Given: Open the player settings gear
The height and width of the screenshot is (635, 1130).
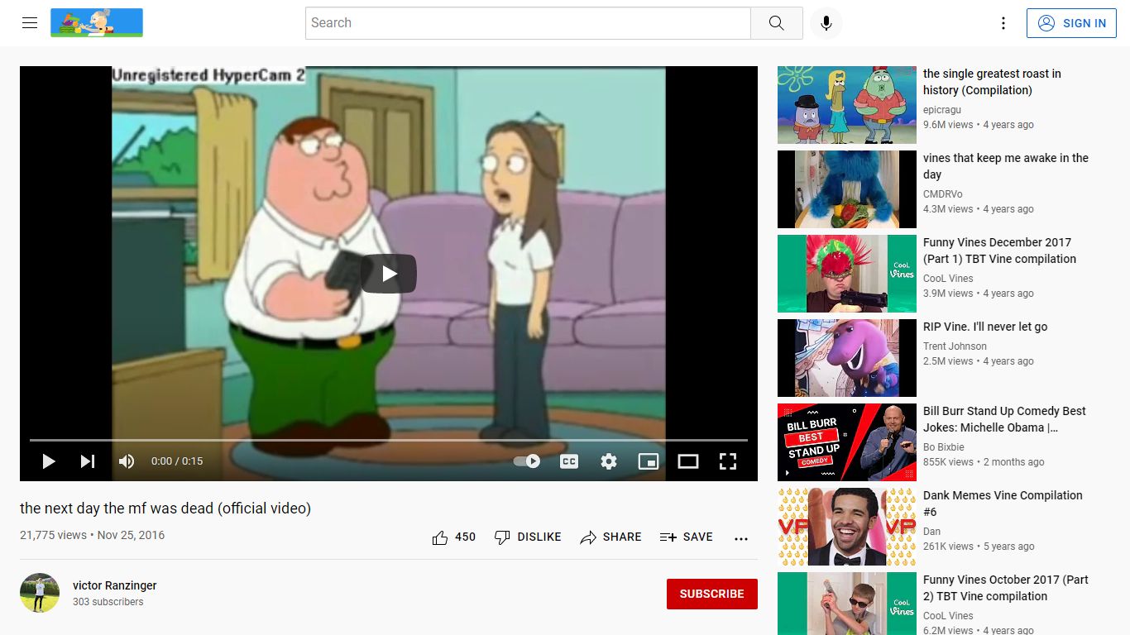Looking at the screenshot, I should pyautogui.click(x=609, y=461).
